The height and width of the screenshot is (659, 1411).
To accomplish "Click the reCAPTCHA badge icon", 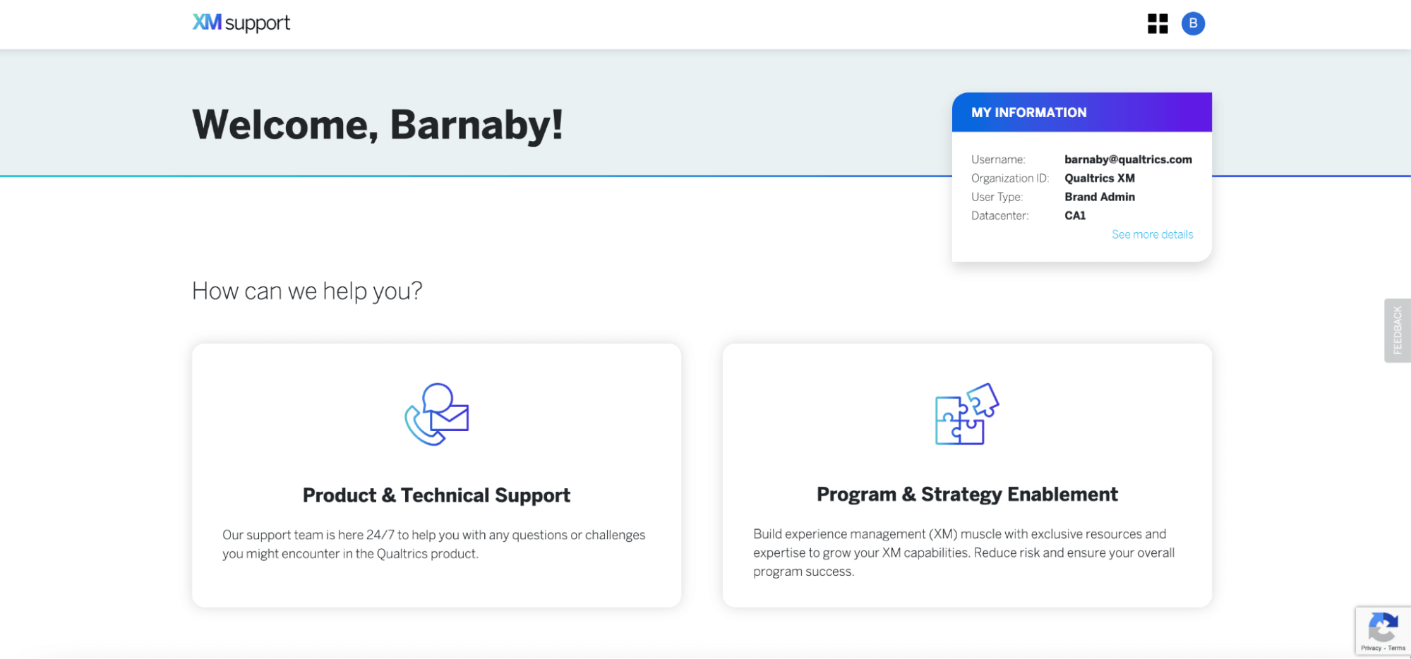I will tap(1383, 627).
